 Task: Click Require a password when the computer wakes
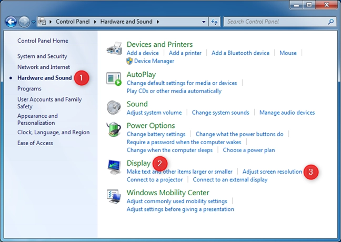(x=184, y=142)
